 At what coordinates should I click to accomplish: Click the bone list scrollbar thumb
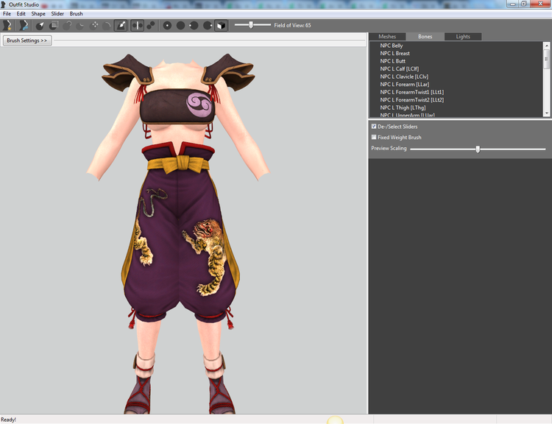point(546,59)
